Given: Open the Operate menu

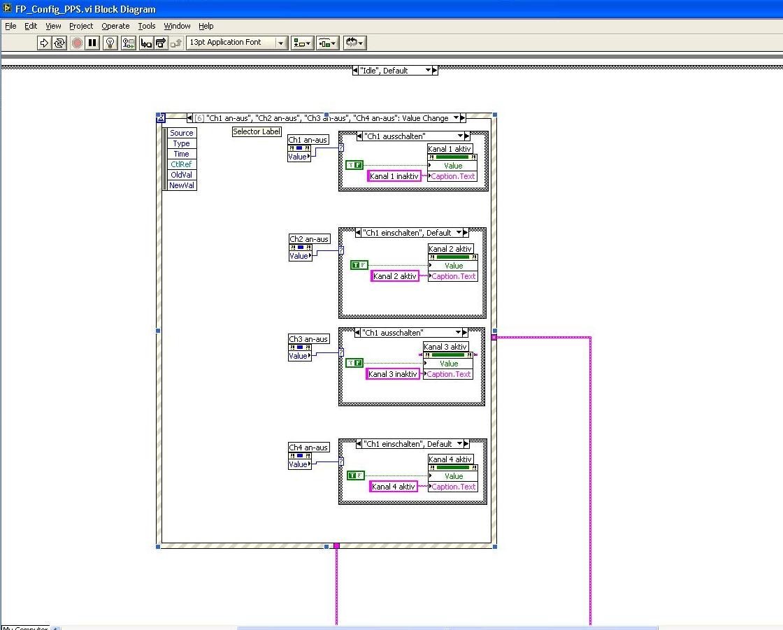Looking at the screenshot, I should tap(115, 26).
